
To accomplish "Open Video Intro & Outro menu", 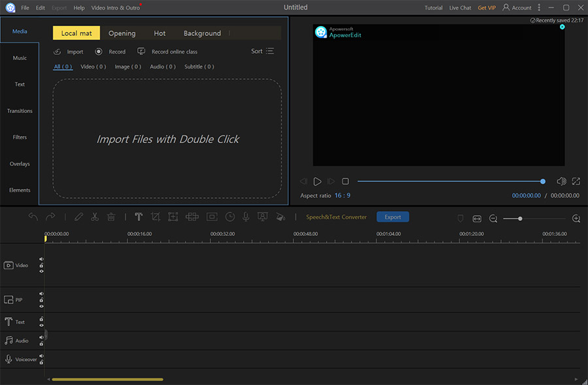I will point(116,7).
